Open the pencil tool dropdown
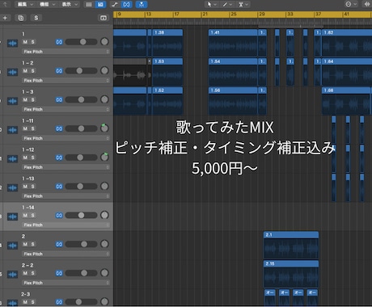Screen dimensions: 372x307 click(x=228, y=4)
